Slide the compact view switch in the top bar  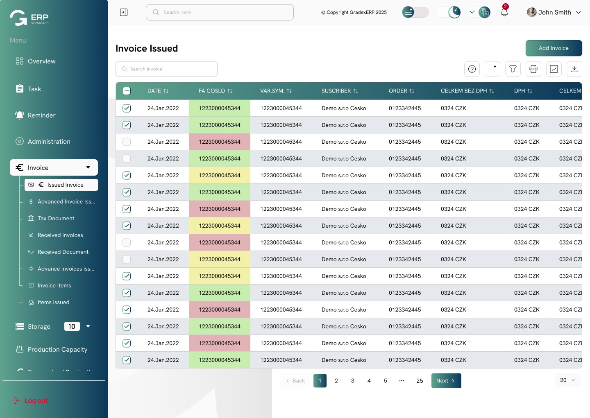(x=415, y=12)
